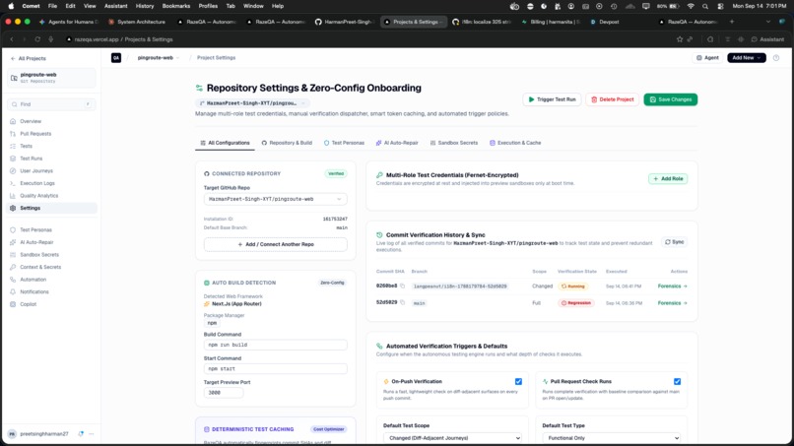
Task: Click Delete Project button
Action: tap(612, 99)
